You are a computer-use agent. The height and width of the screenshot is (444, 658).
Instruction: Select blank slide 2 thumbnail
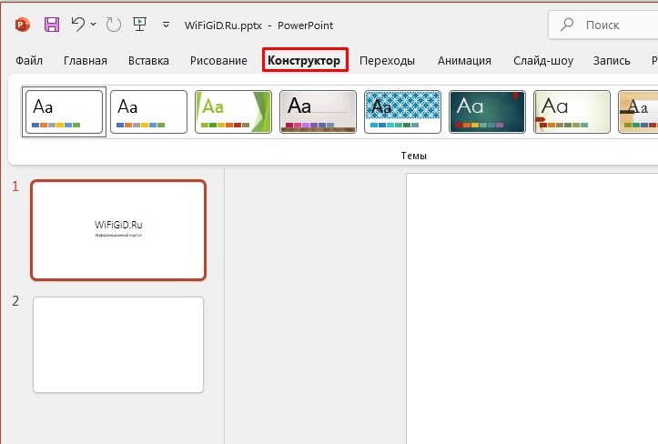118,345
